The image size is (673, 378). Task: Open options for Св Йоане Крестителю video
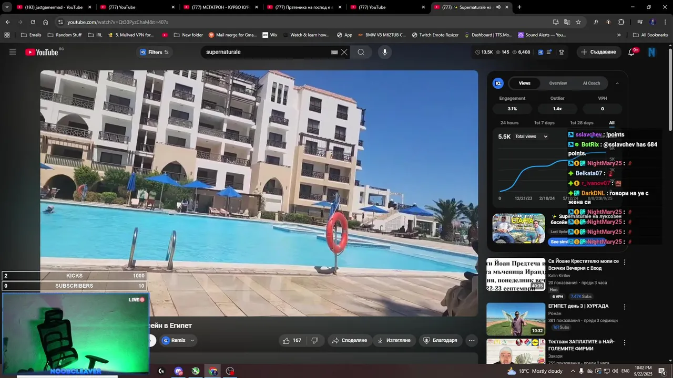625,261
